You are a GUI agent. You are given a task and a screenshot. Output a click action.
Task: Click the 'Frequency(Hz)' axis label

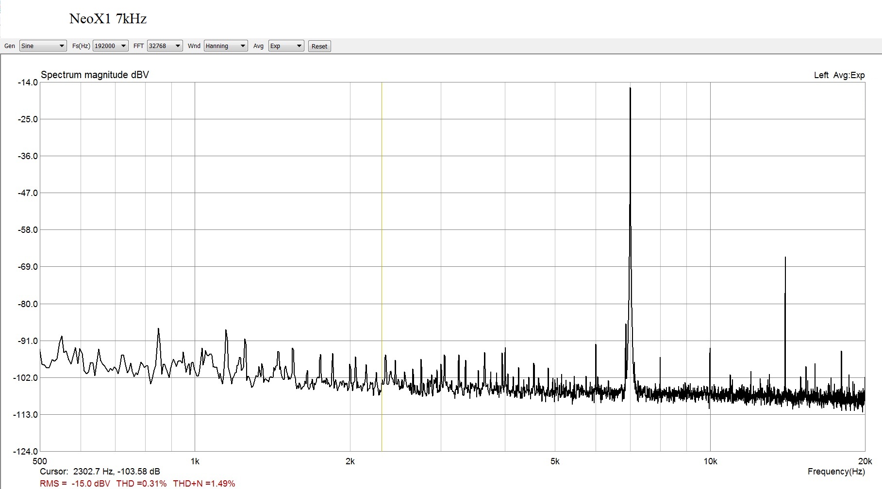point(836,472)
